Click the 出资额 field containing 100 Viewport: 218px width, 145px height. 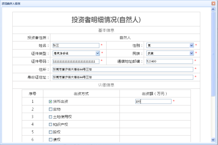pos(153,101)
